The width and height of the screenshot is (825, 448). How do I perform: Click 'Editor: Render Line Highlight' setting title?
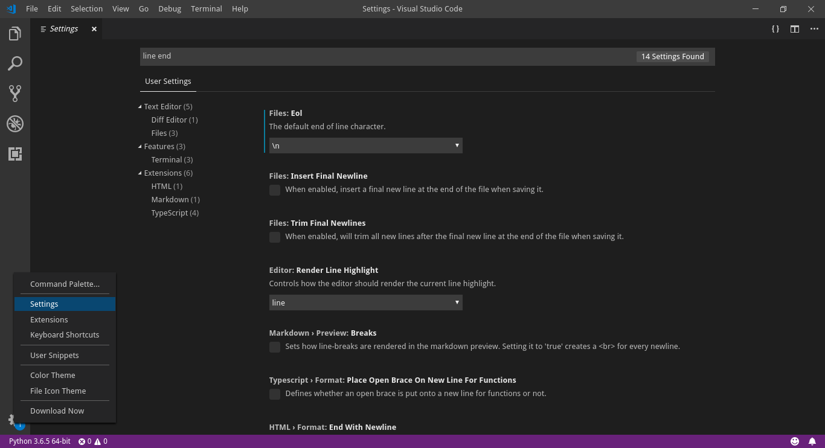(x=324, y=270)
